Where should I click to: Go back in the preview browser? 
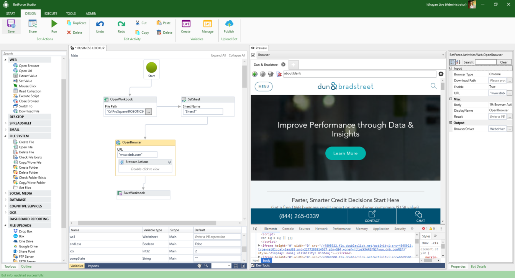click(x=255, y=74)
